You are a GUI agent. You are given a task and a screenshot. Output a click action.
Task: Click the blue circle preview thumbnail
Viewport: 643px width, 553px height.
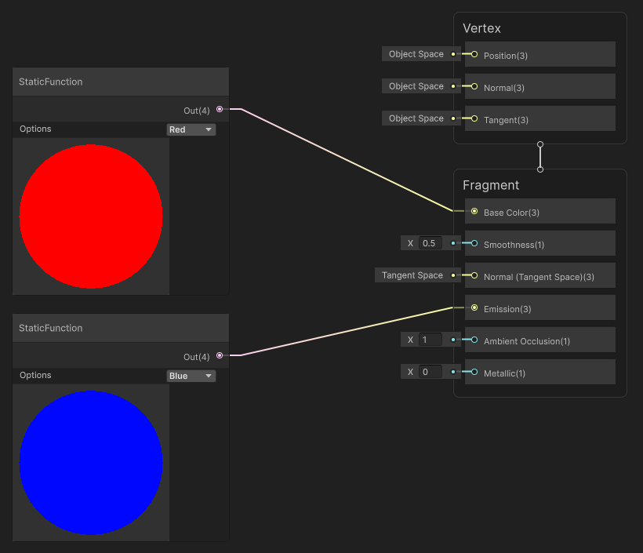(91, 462)
